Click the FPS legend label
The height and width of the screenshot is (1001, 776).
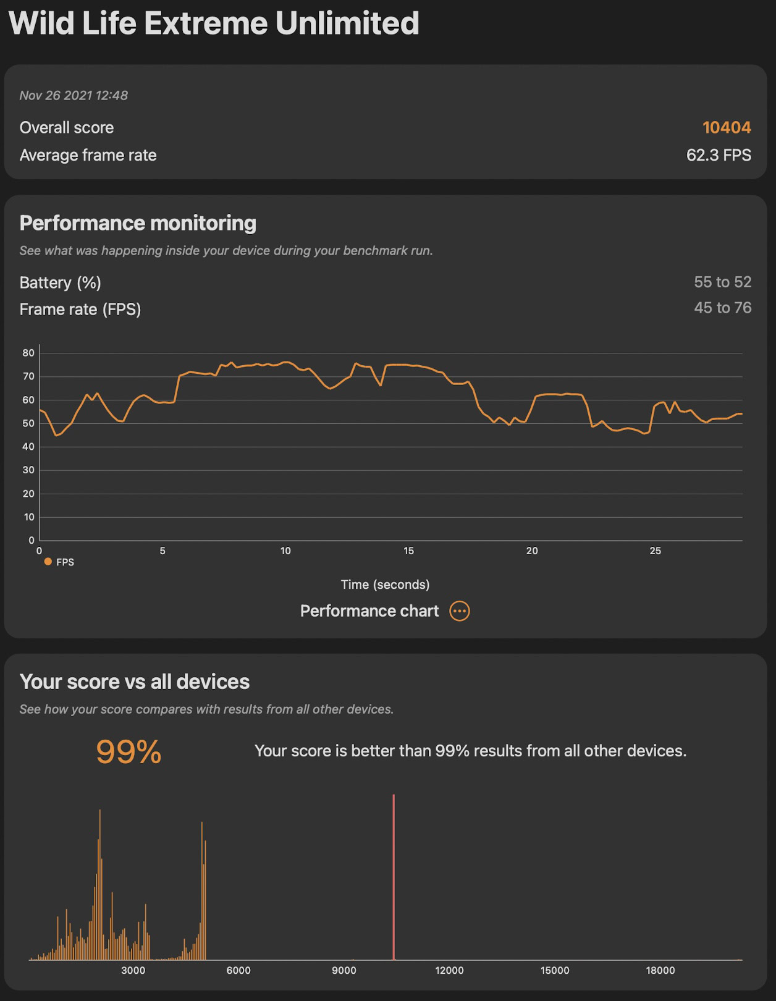click(65, 562)
